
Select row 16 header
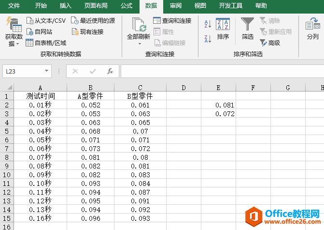[7, 227]
